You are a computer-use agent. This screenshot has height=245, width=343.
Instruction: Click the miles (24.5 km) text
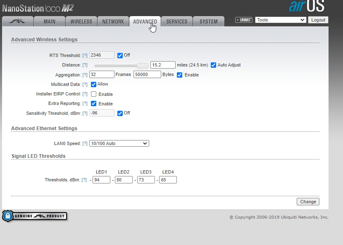[x=193, y=65]
